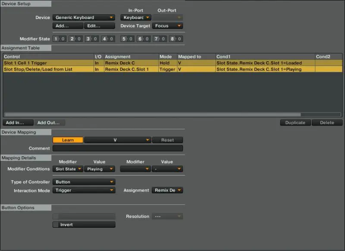Screen dimensions: 345x251
Task: Expand the Assignment Remix Deck dropdown
Action: [167, 190]
